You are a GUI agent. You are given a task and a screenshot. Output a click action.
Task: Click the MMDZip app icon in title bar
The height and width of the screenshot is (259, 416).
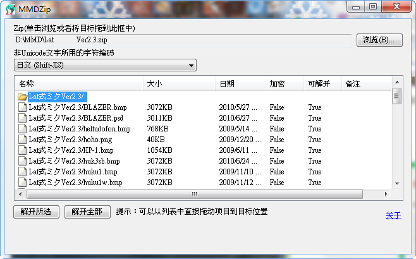tap(10, 9)
